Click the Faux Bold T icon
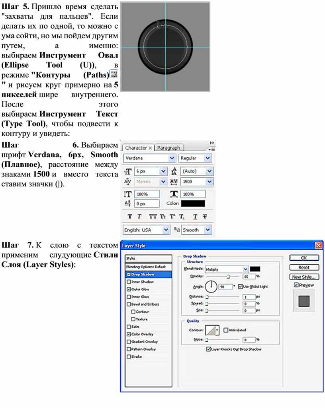This screenshot has width=325, height=408. click(130, 216)
